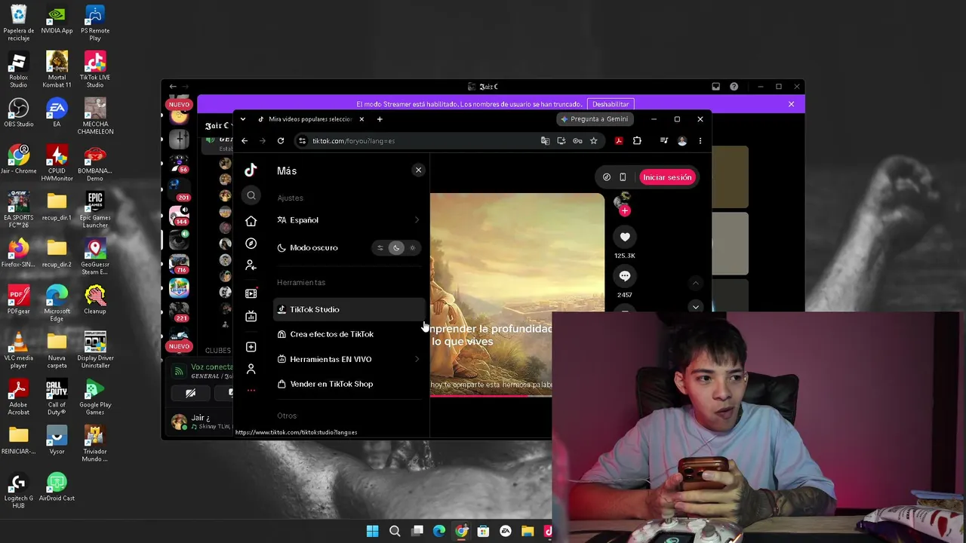The image size is (966, 543).
Task: Open the Explore compass icon in the TikTok sidebar
Action: [x=251, y=244]
